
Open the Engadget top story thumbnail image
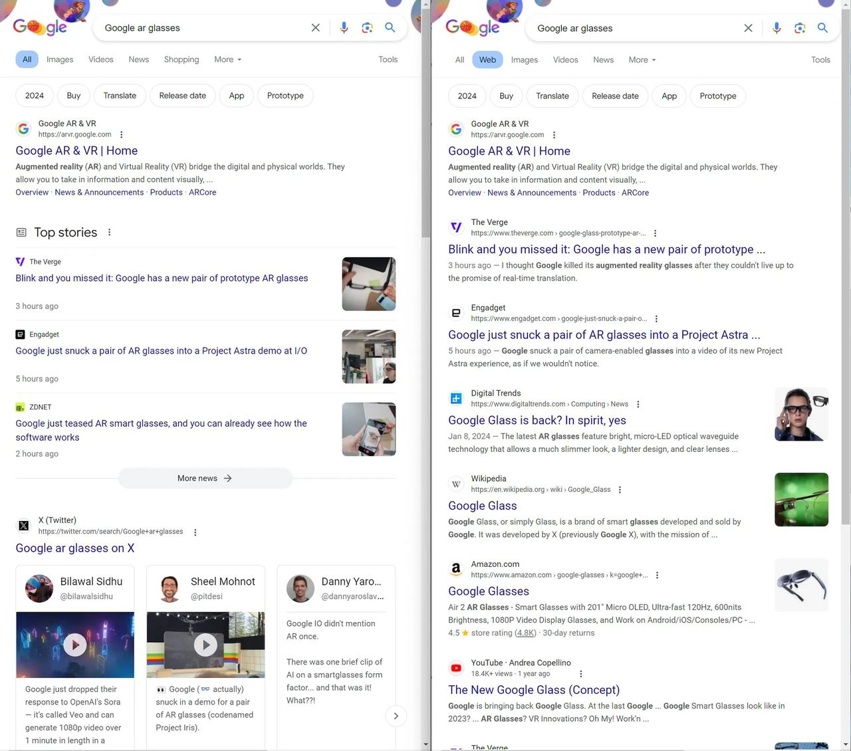pyautogui.click(x=369, y=357)
